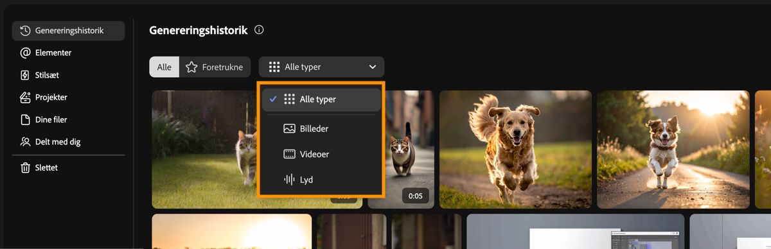Click the Dine filer document icon
Viewport: 771px width, 249px height.
click(x=26, y=119)
